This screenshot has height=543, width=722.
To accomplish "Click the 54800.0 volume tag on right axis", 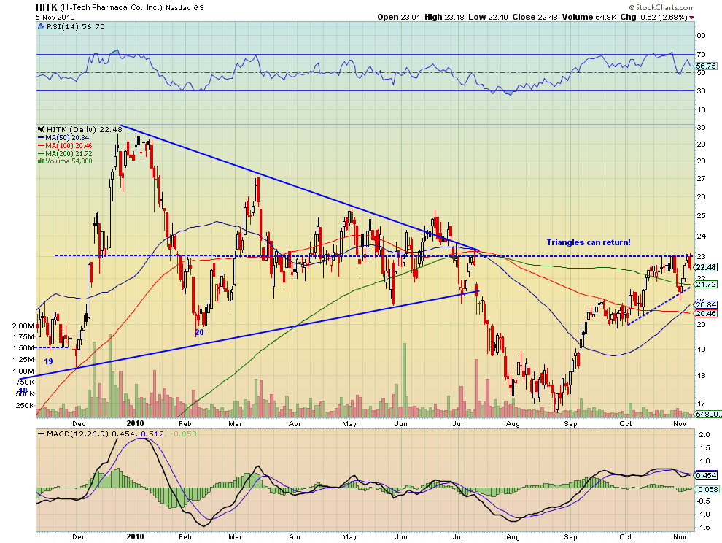I will 707,415.
